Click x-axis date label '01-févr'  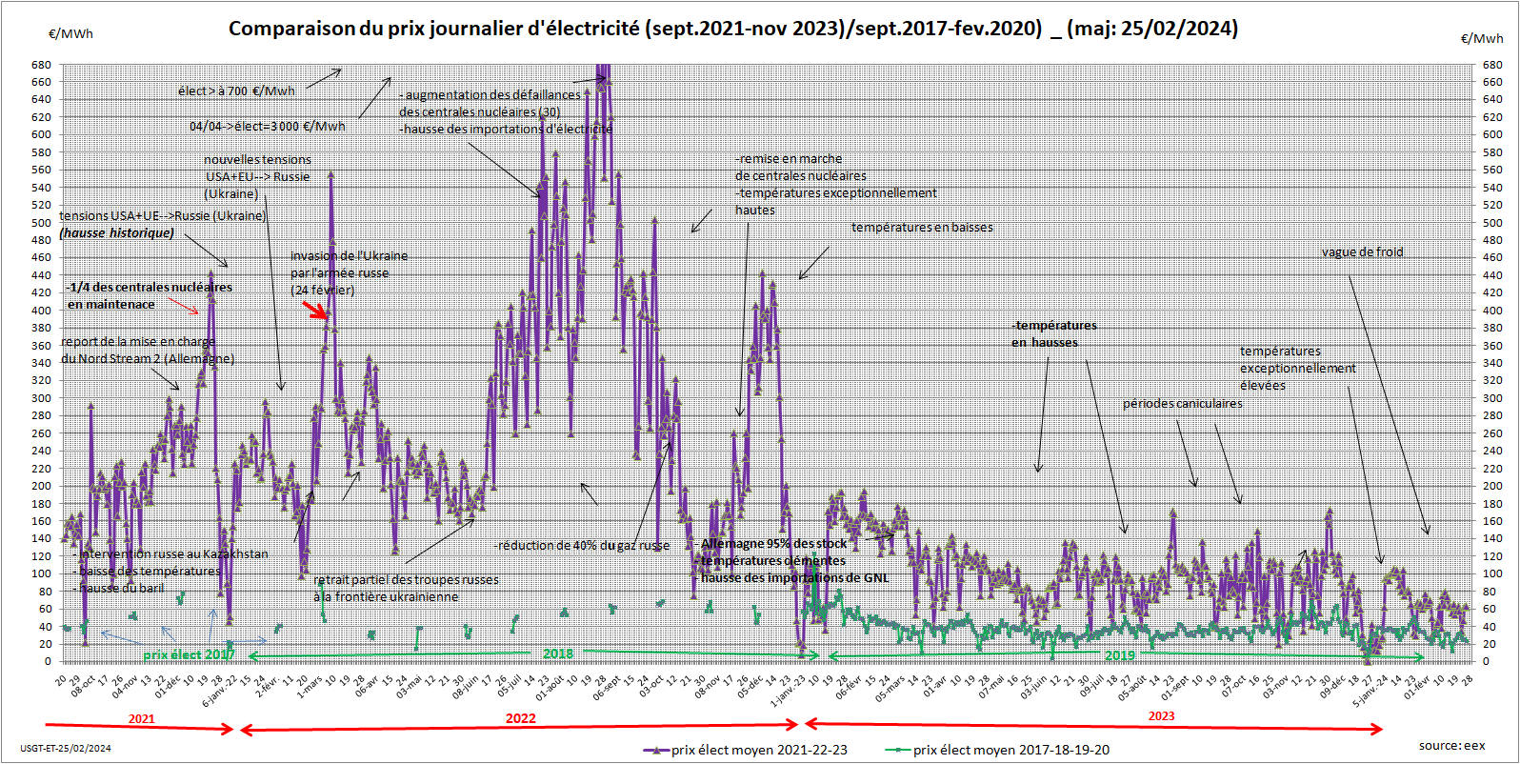(x=1416, y=686)
